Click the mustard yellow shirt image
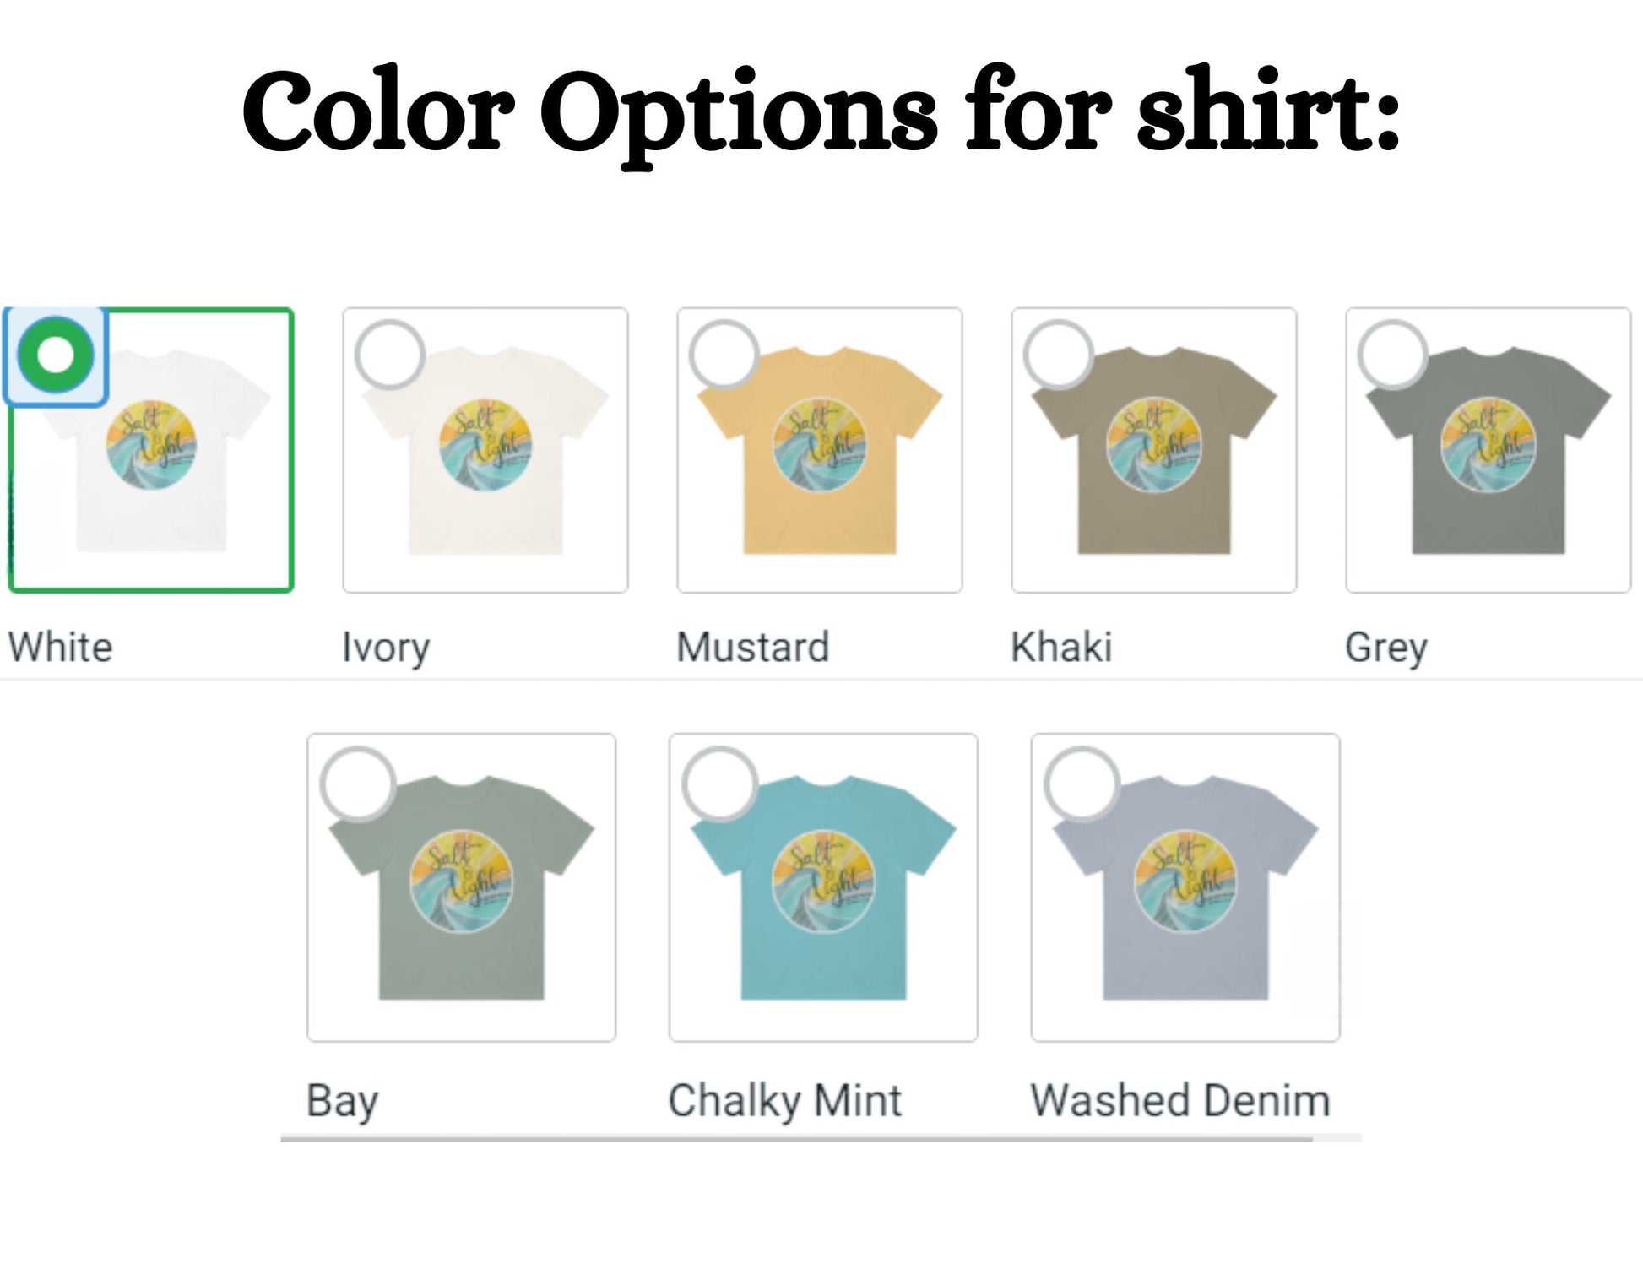 (x=820, y=451)
